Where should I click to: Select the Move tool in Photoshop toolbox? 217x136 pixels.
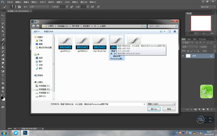pyautogui.click(x=3, y=15)
